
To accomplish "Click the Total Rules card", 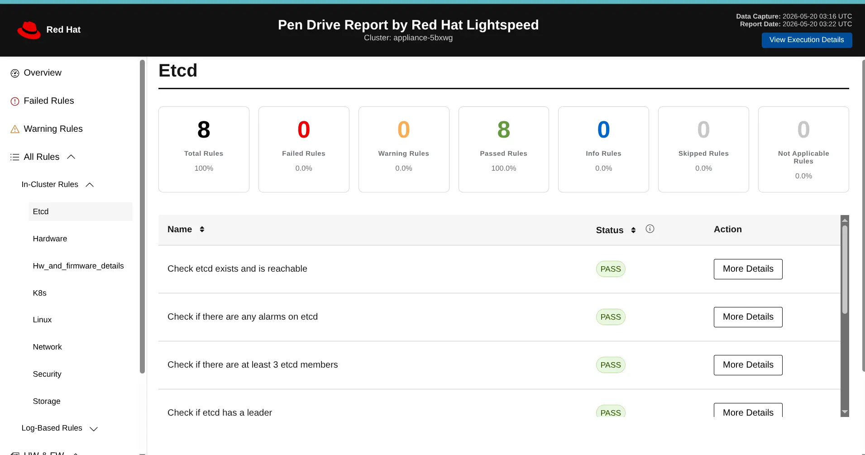I will [204, 149].
